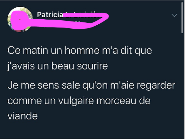Click the word "morceau" in the tweet
The width and height of the screenshot is (185, 139).
[116, 102]
